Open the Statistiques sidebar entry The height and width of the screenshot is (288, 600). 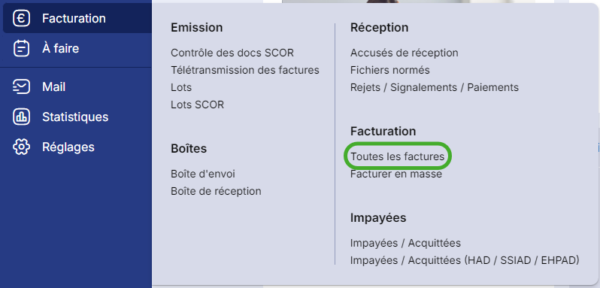pyautogui.click(x=76, y=117)
